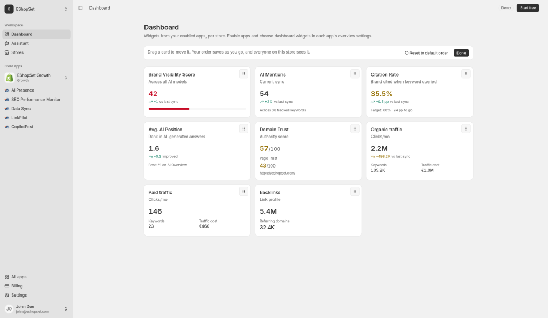Expand the John Doe account menu chevron

66,309
